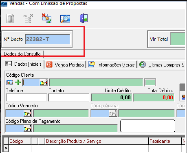Click the vendedor name green field
The width and height of the screenshot is (187, 153).
pos(61,113)
